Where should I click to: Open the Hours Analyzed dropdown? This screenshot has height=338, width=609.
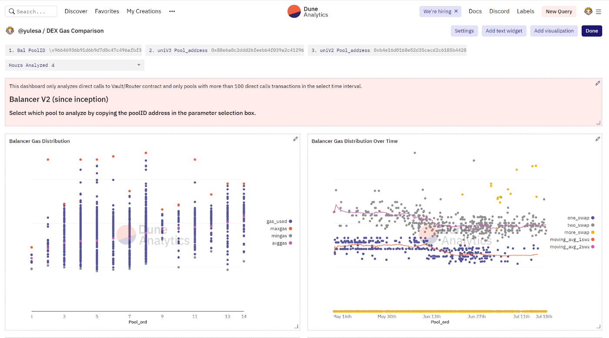click(x=75, y=65)
